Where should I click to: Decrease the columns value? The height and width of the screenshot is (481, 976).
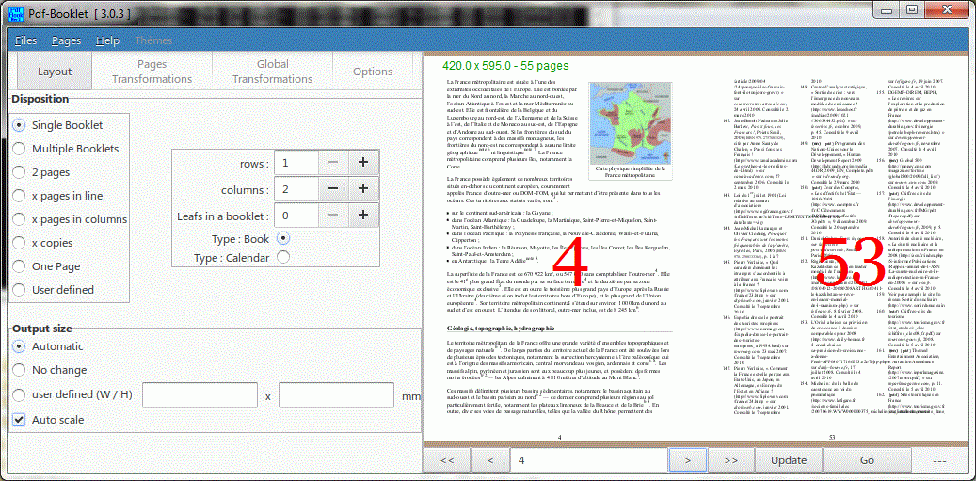tap(333, 188)
